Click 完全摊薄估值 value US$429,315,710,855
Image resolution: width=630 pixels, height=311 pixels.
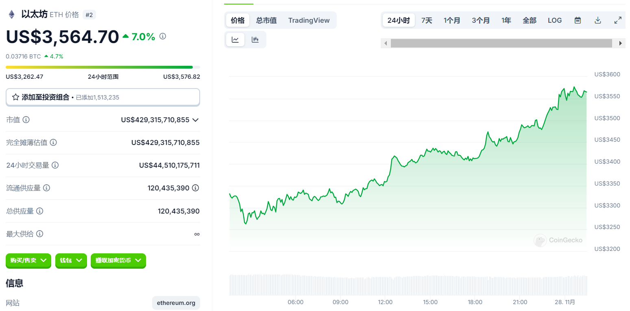tap(166, 143)
